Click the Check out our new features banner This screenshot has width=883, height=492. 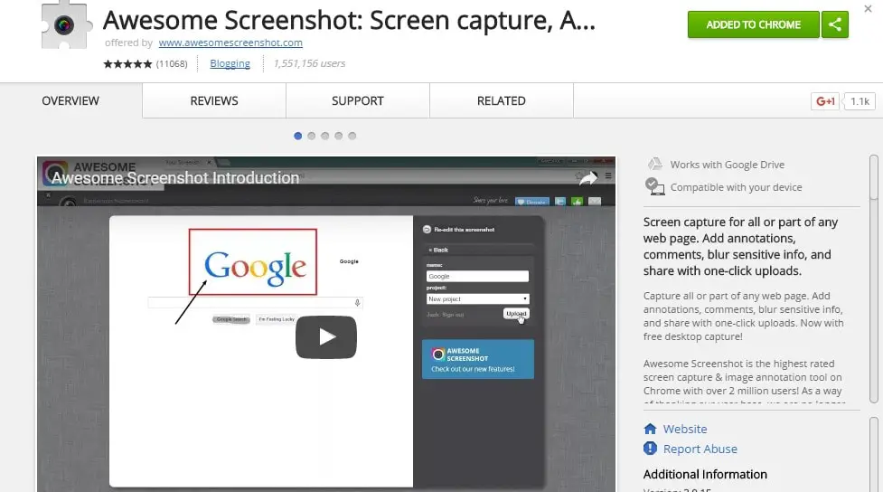pyautogui.click(x=477, y=359)
